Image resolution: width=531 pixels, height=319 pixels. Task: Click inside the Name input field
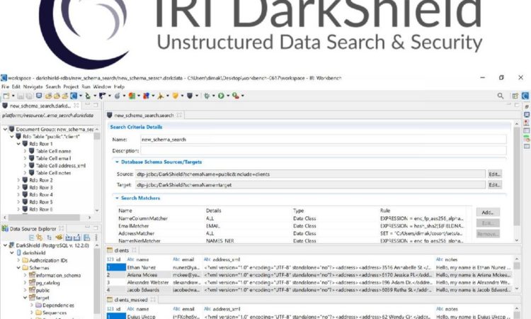click(x=324, y=140)
